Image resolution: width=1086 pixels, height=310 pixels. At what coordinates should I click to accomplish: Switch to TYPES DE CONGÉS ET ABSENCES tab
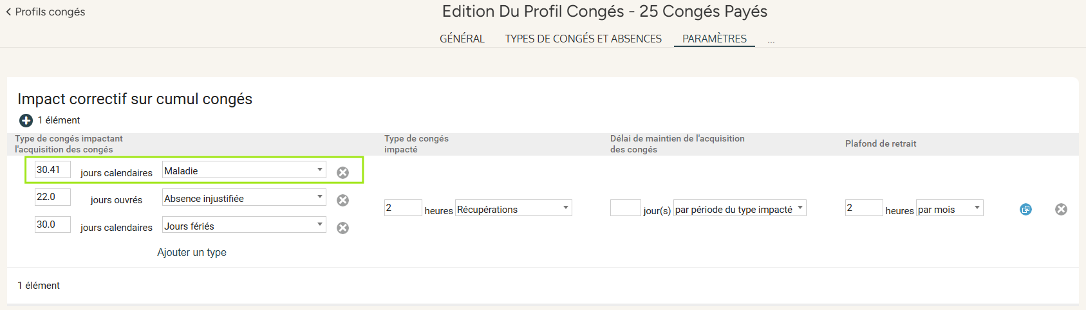click(583, 39)
